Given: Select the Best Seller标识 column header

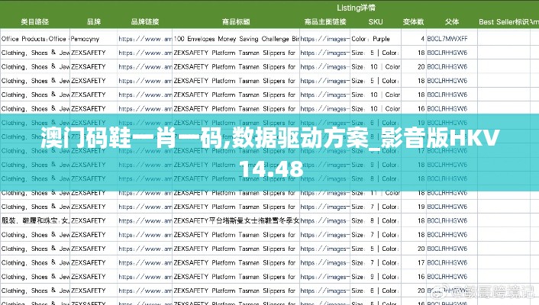Looking at the screenshot, I should [x=504, y=22].
